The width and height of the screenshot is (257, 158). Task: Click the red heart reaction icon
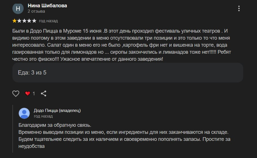[28, 94]
